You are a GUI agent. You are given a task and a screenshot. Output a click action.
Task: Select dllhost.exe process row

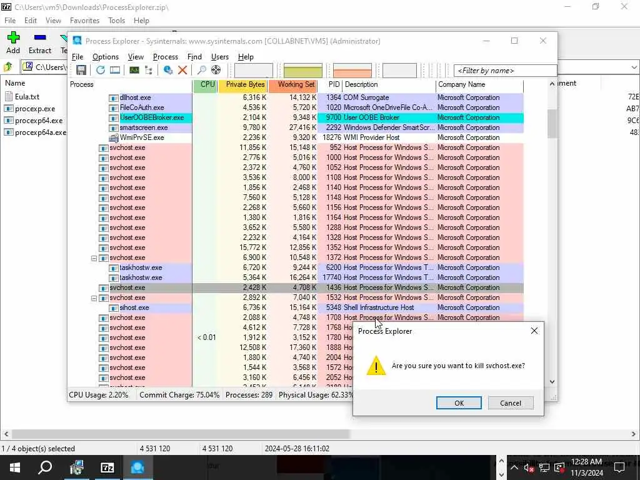296,97
